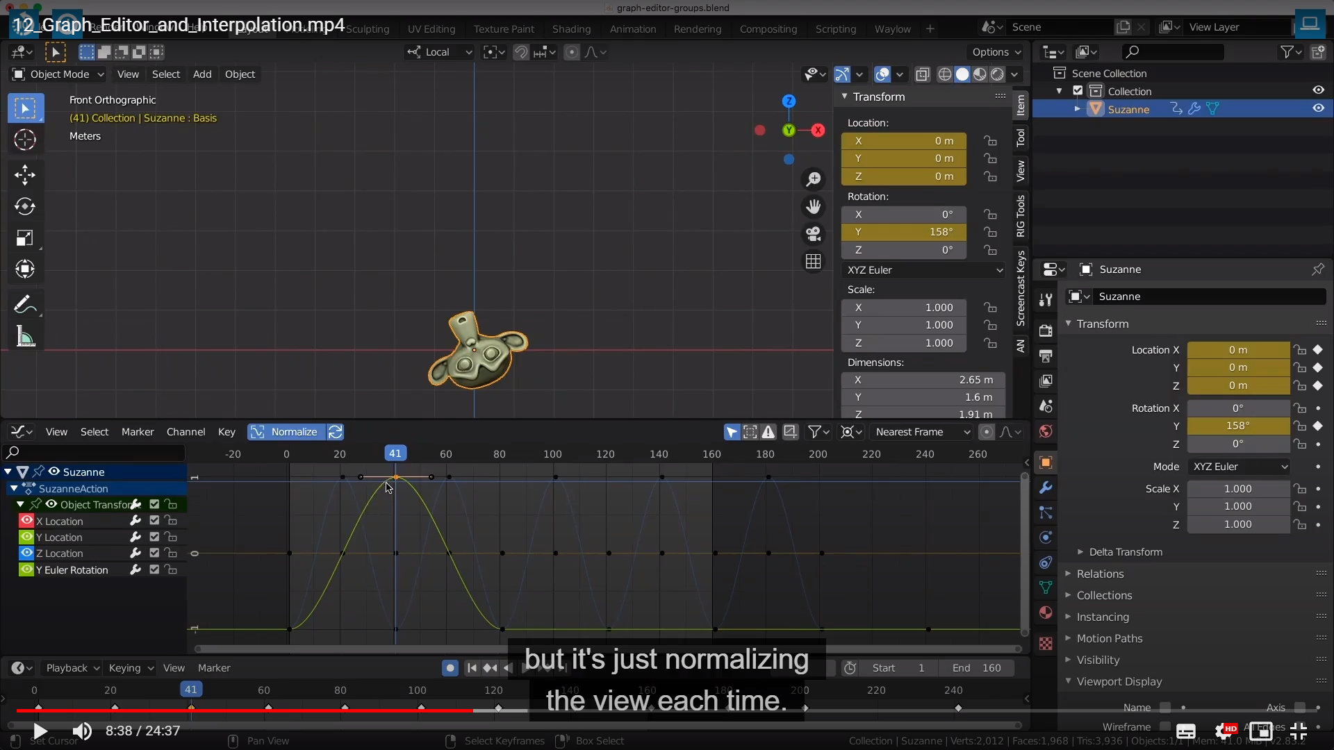This screenshot has height=750, width=1334.
Task: Select the Scale tool icon
Action: click(25, 238)
